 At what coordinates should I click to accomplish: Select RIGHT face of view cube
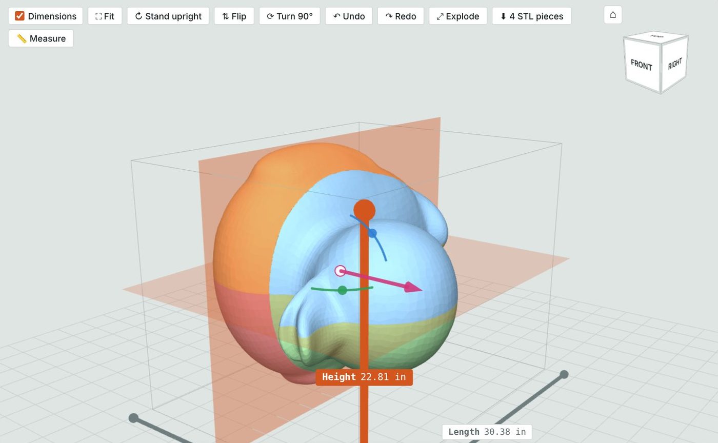pos(674,64)
